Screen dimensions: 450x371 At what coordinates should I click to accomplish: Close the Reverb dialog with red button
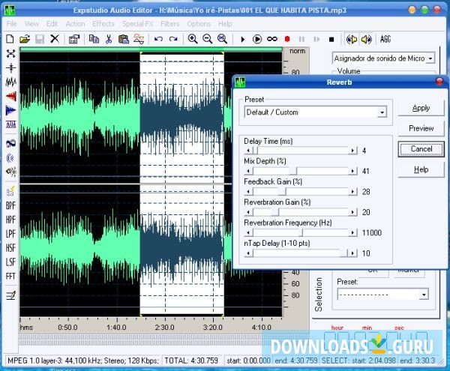(x=439, y=82)
